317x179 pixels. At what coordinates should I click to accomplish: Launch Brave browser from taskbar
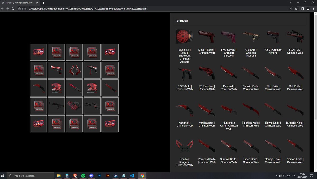click(75, 176)
